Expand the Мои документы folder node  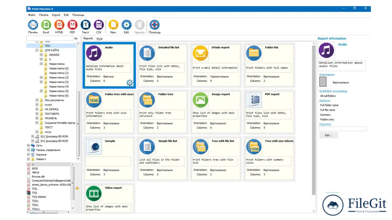click(x=37, y=100)
